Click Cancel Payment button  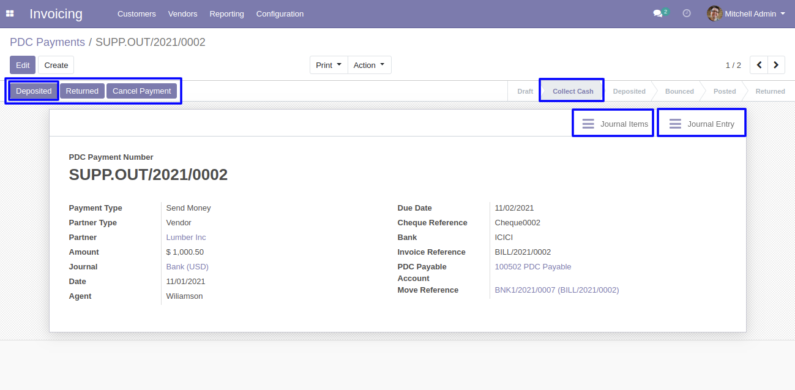[x=142, y=91]
